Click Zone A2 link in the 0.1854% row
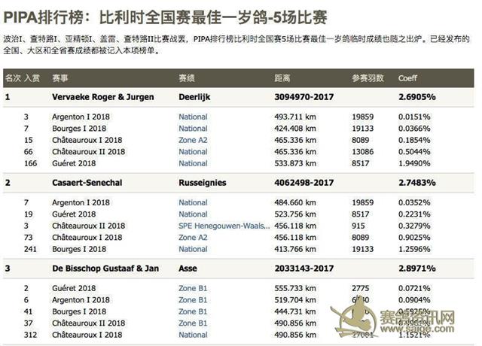The width and height of the screenshot is (482, 346). 193,141
